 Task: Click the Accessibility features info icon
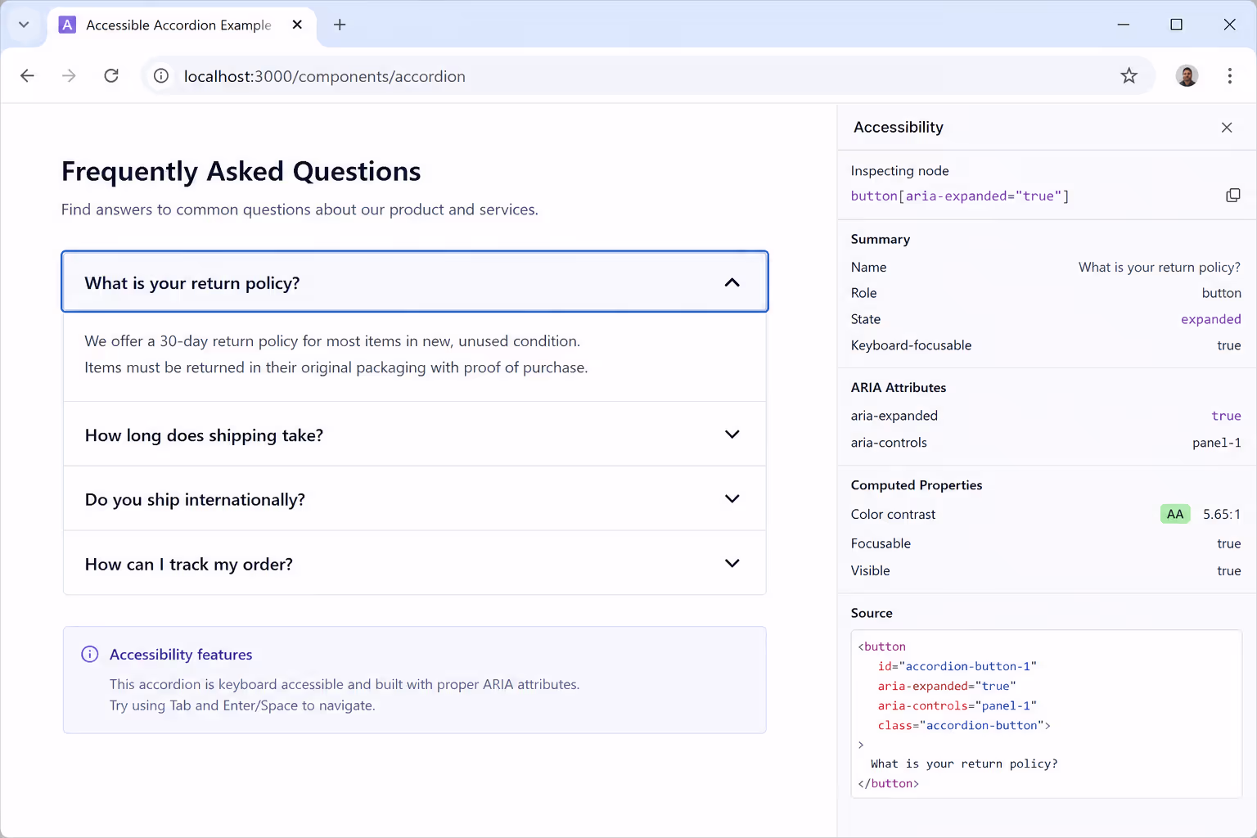90,654
